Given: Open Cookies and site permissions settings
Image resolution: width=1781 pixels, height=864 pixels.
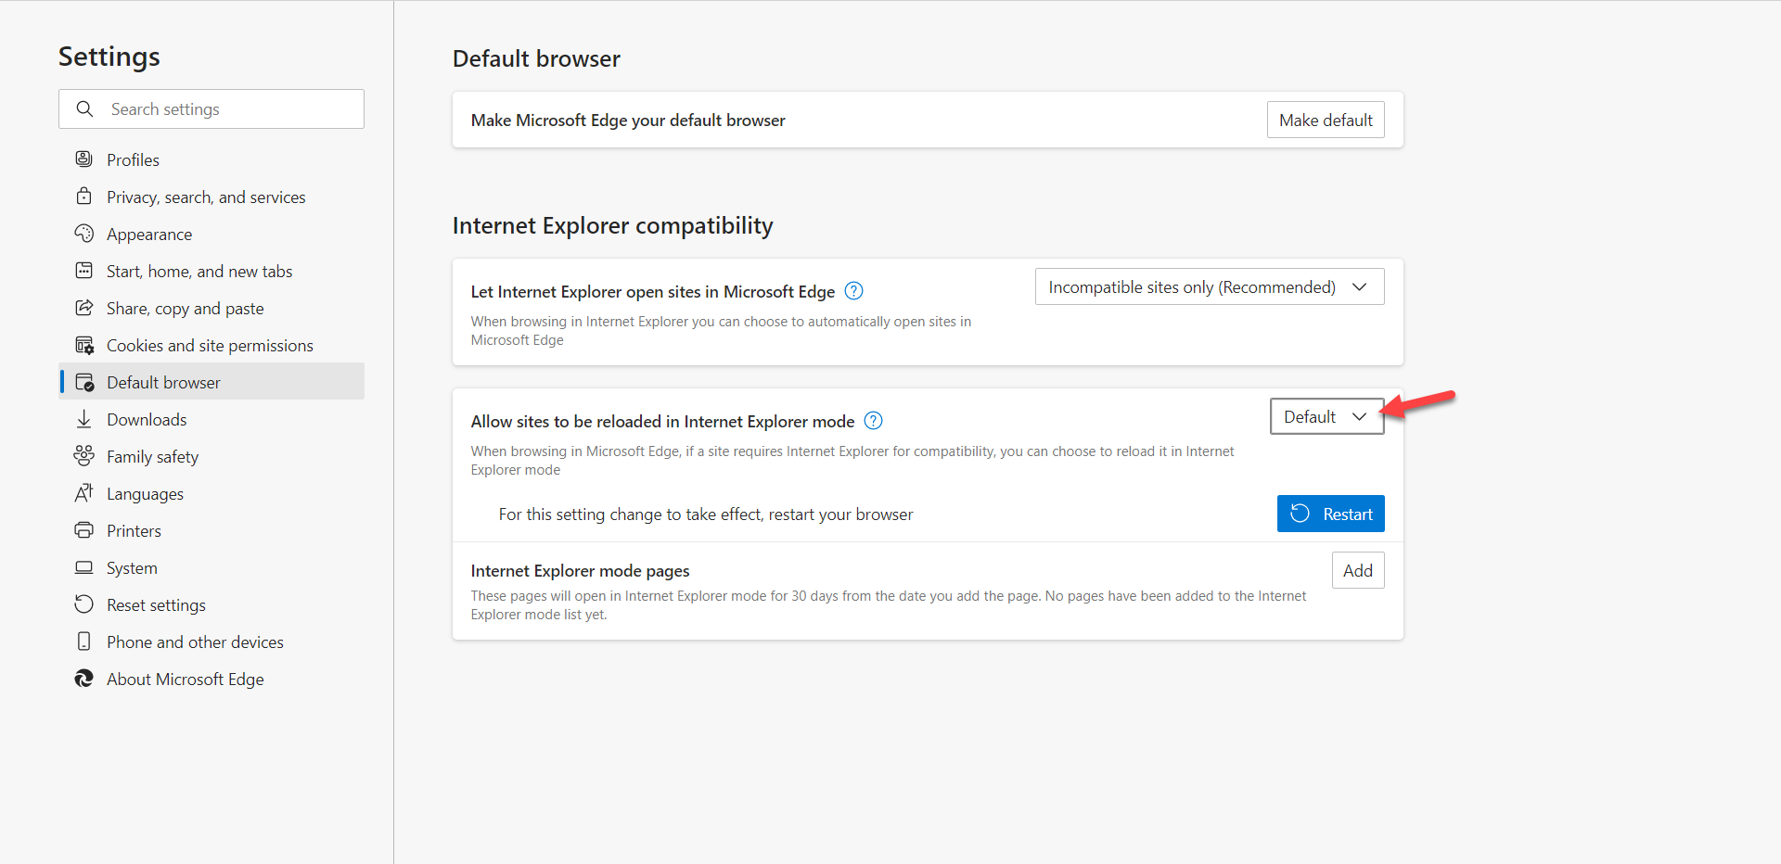Looking at the screenshot, I should click(x=210, y=346).
